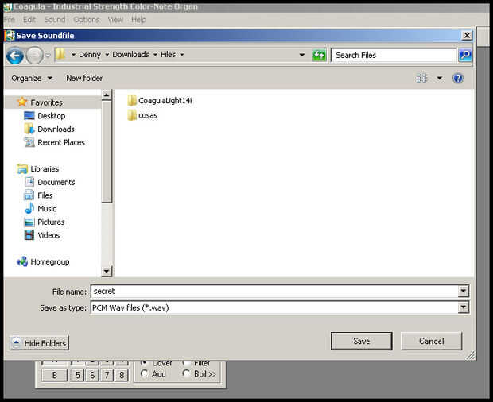Click the Save Soundfile title bar icon
Viewport: 493px width, 402px height.
[x=10, y=36]
